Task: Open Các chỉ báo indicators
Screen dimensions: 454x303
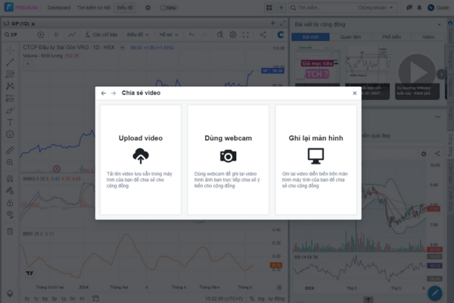Action: tap(101, 35)
